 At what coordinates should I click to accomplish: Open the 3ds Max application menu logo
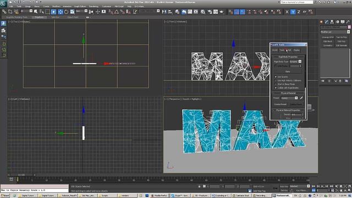[3, 3]
